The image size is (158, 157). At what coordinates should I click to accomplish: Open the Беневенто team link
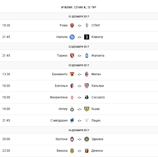60,74
